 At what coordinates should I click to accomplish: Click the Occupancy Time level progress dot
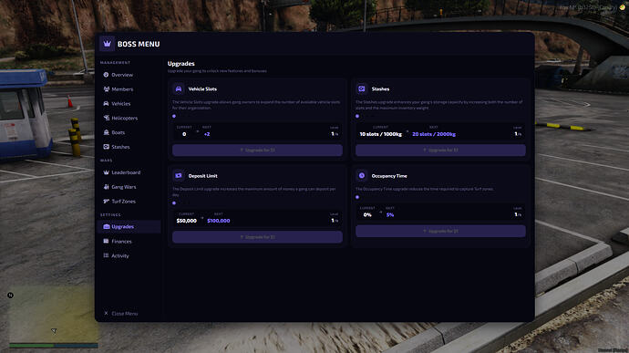click(x=357, y=197)
